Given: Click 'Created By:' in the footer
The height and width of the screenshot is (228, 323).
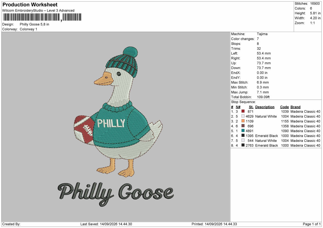Looking at the screenshot, I should (11, 224).
